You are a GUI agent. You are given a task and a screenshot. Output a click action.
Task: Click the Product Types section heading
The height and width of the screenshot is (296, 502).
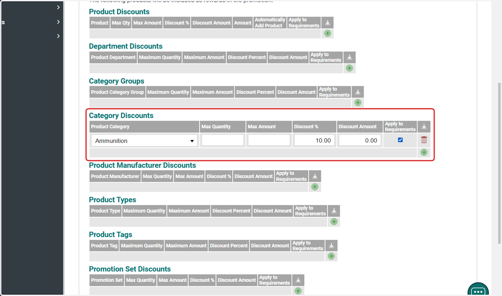[113, 200]
